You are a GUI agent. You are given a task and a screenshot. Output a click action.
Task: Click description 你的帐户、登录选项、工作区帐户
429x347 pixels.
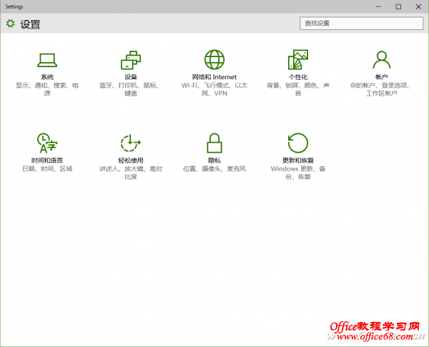click(381, 89)
